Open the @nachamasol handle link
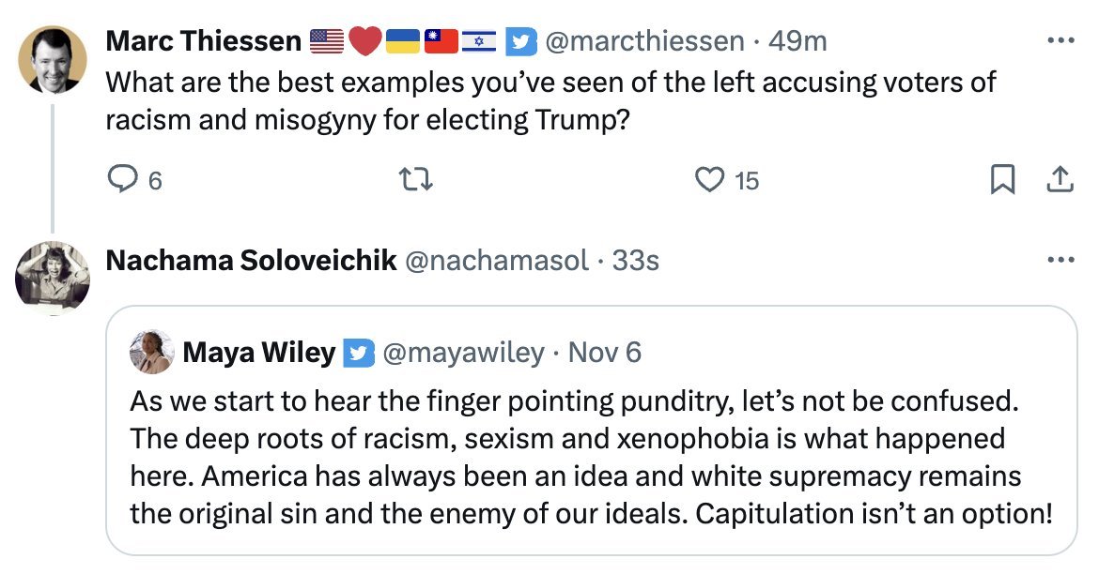 pos(495,260)
